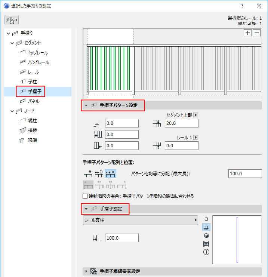Expand the 手摺子構成要素設定 panel

tap(86, 271)
